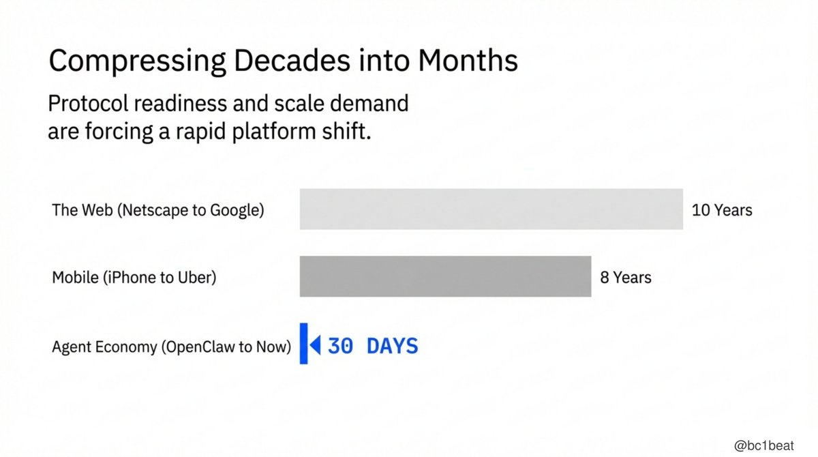Click the "8 Years" value label
This screenshot has height=457, width=818.
point(625,278)
